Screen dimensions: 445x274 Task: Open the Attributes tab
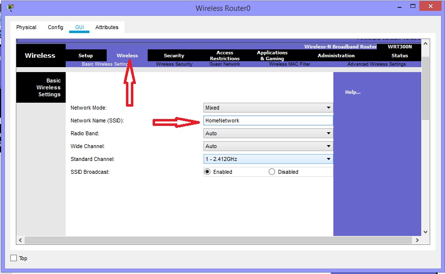(x=107, y=27)
